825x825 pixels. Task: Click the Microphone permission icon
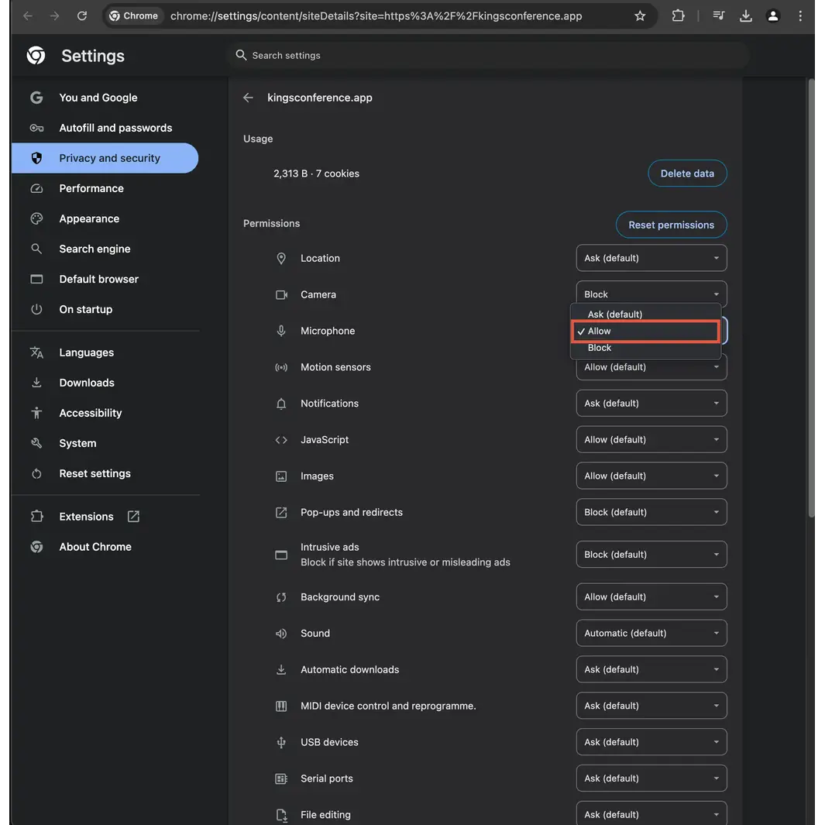(x=281, y=331)
